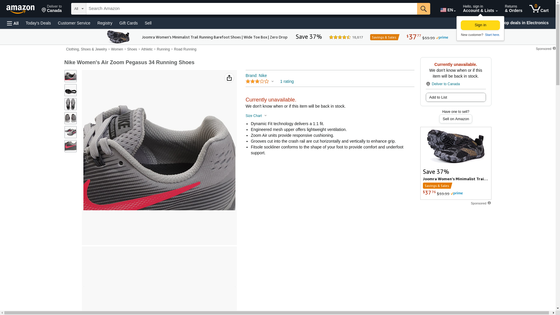Click the star rating icons
Screen dimensions: 560x315
point(257,81)
